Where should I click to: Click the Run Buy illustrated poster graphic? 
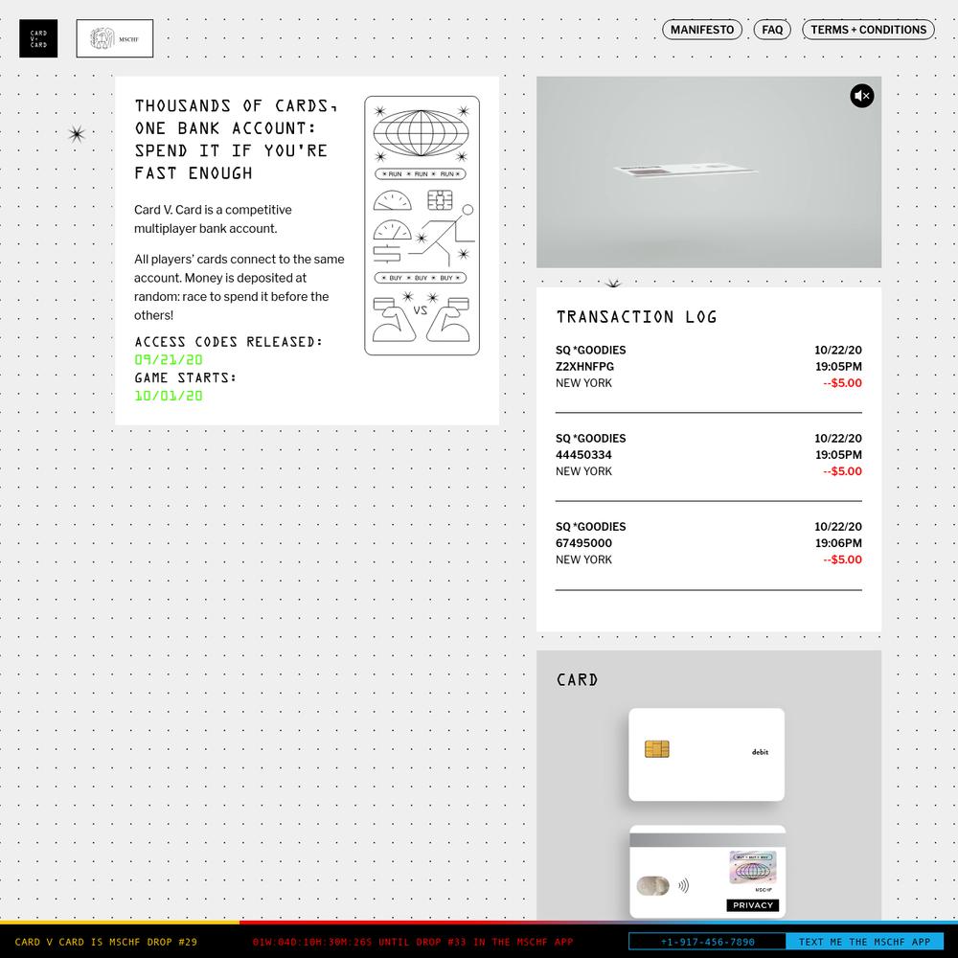pyautogui.click(x=422, y=225)
